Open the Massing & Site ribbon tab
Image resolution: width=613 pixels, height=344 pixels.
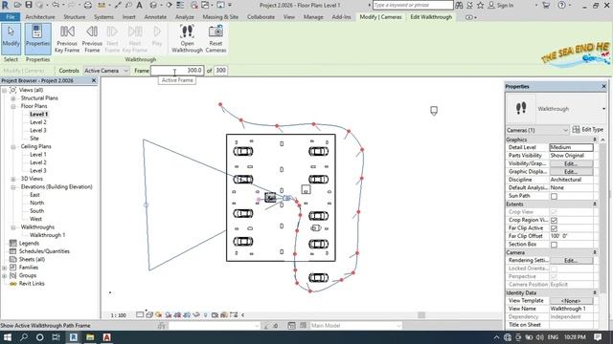pos(220,17)
